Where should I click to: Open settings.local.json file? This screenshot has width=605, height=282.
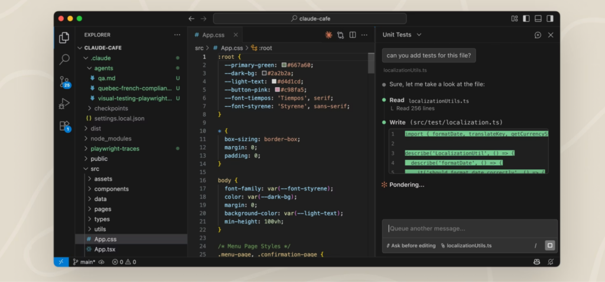click(119, 118)
